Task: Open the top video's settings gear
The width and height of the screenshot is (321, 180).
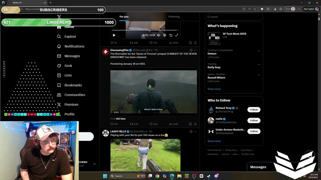Action: click(165, 35)
